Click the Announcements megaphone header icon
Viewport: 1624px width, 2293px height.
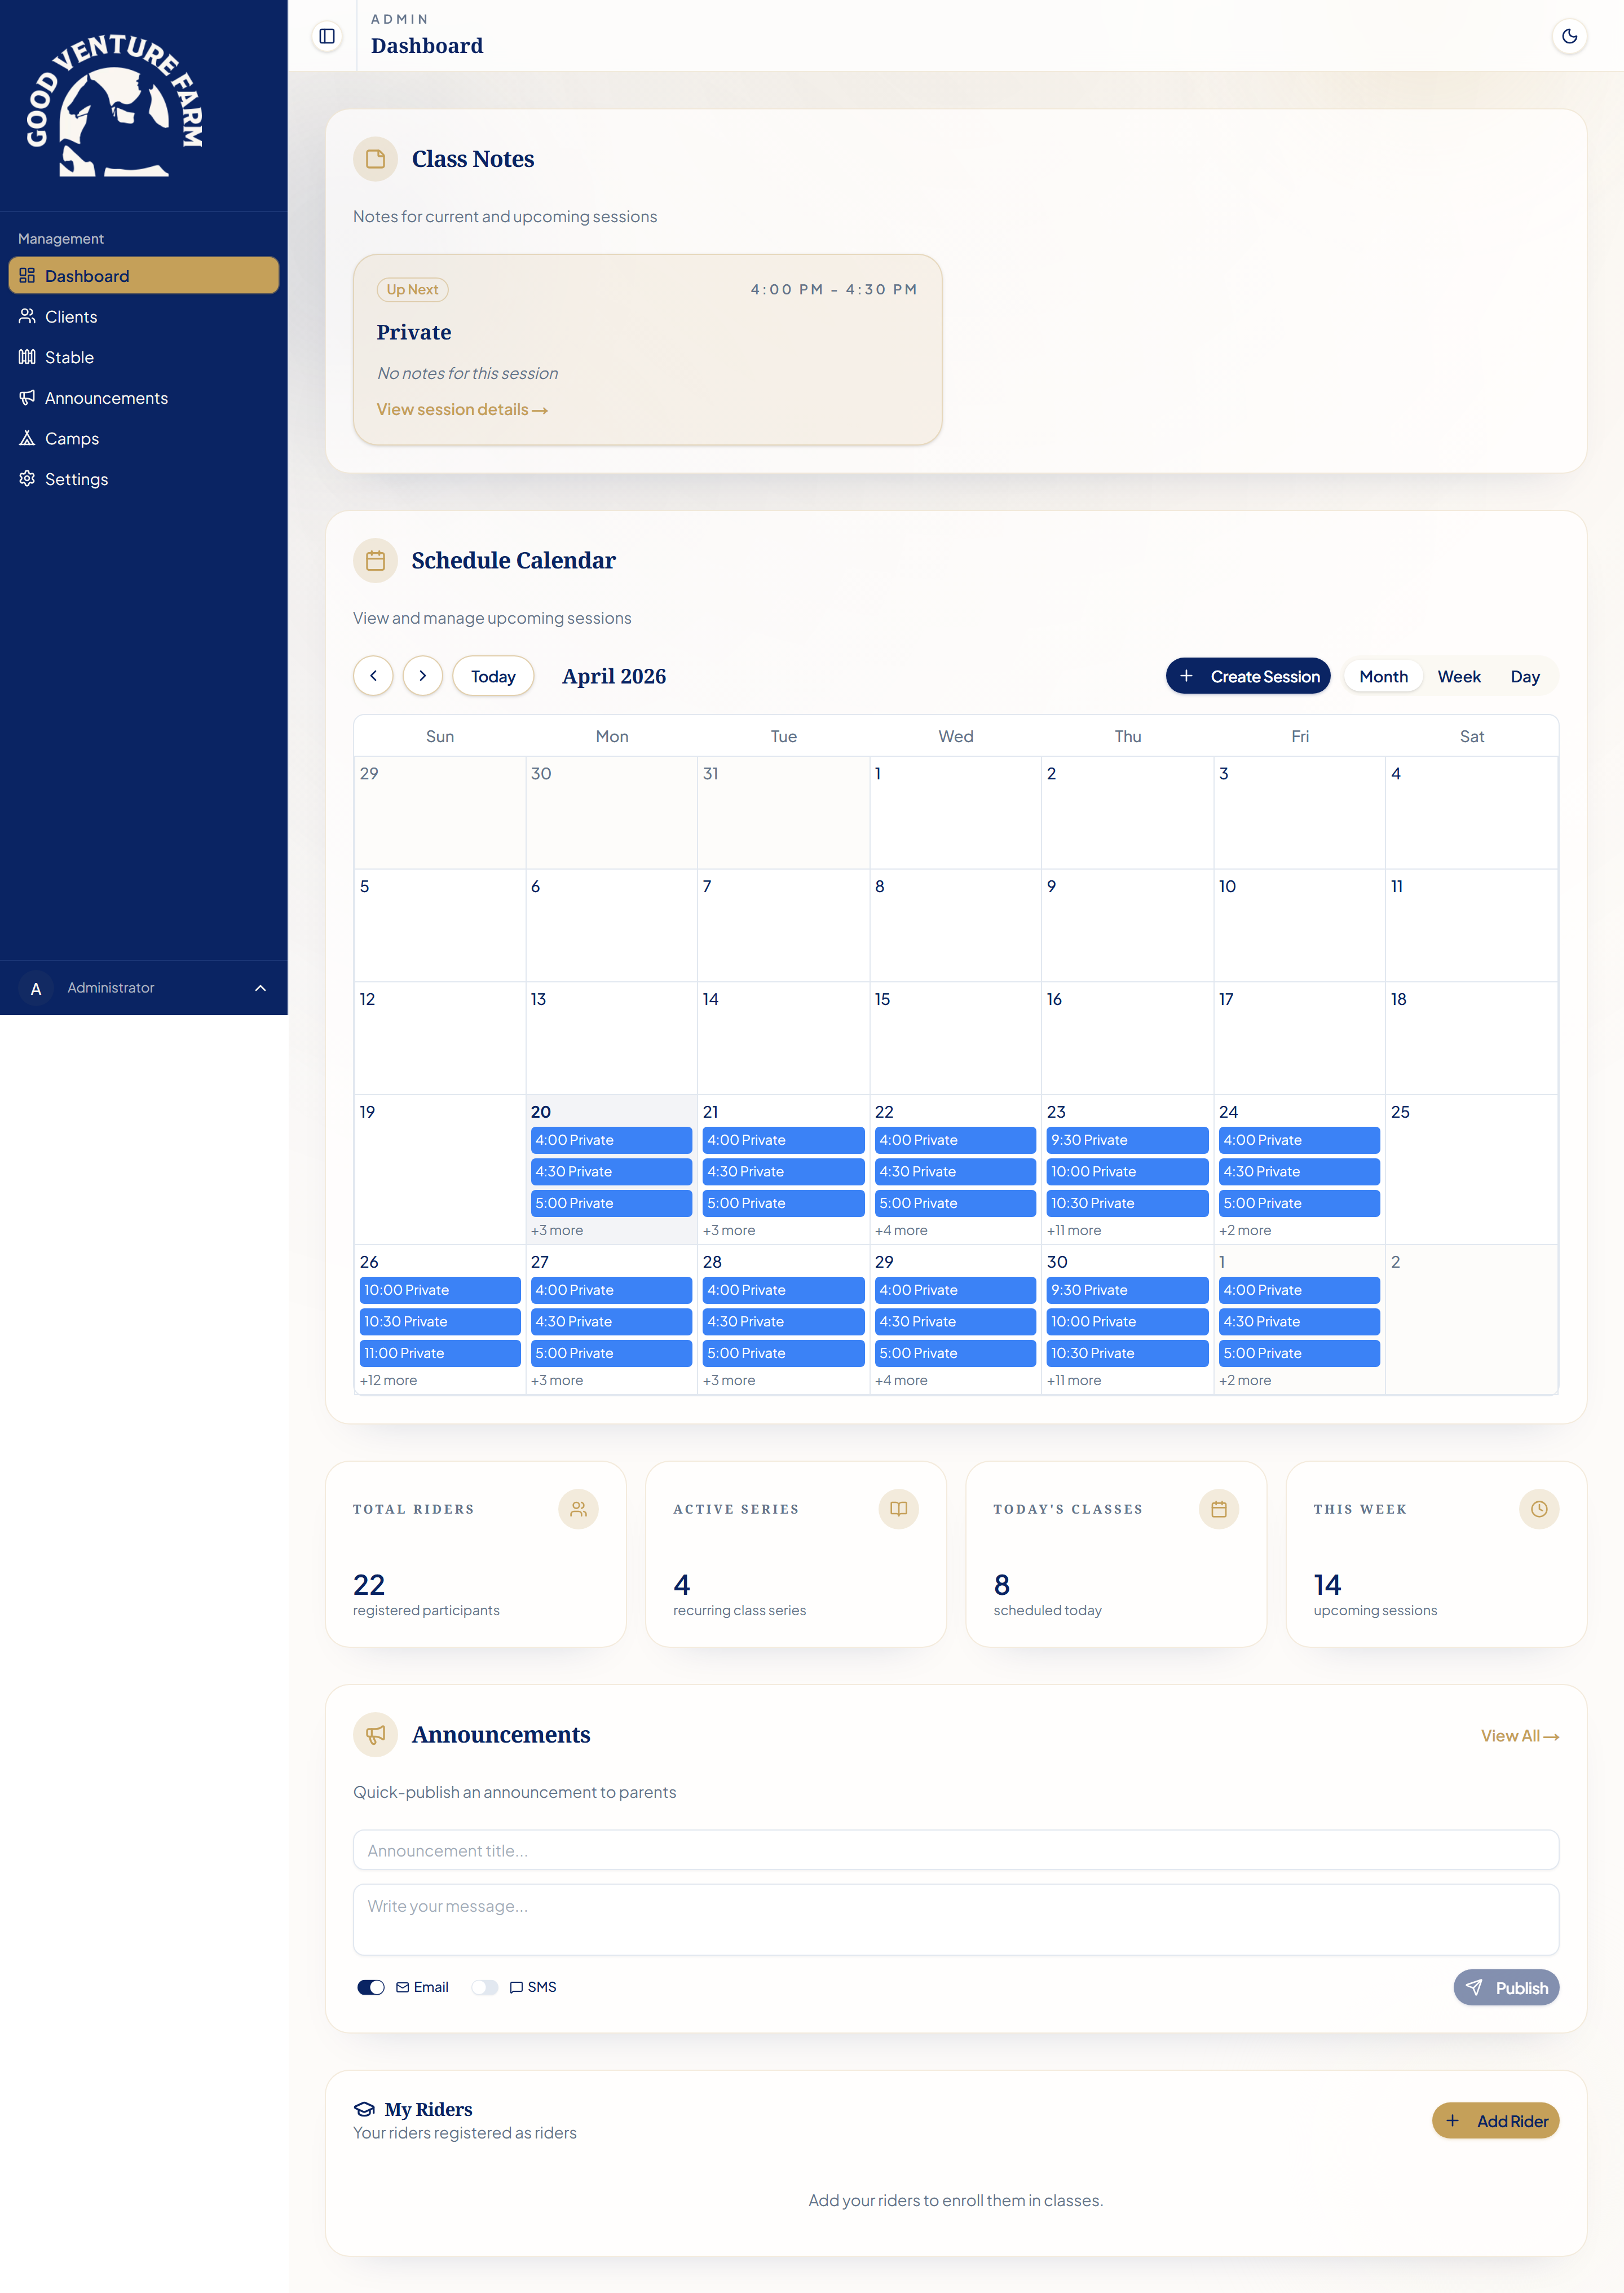click(x=375, y=1735)
